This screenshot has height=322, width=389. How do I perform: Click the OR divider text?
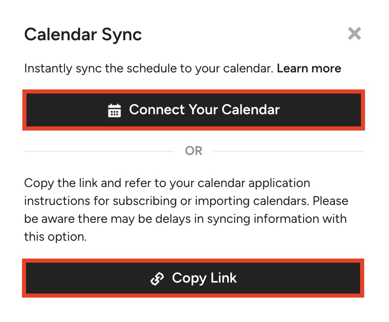(x=194, y=150)
